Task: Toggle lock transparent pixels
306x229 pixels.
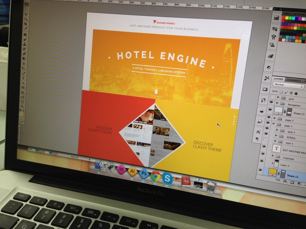Action: coord(281,92)
